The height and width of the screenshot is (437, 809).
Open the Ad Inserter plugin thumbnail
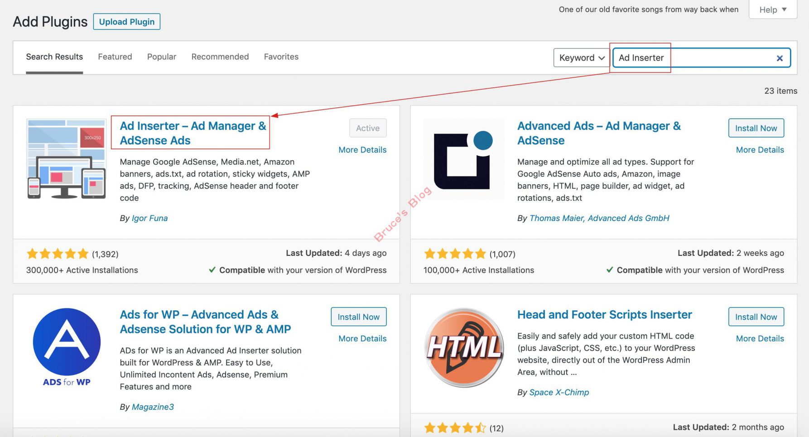coord(67,159)
